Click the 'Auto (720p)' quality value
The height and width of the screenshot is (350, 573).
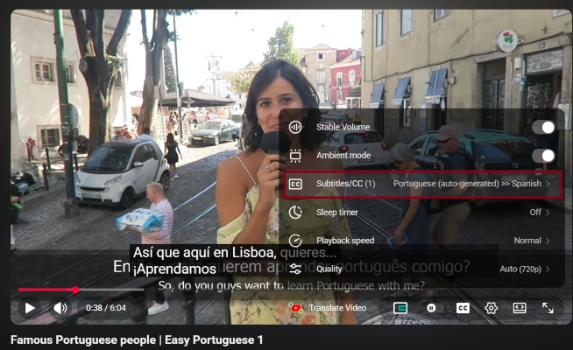click(x=520, y=269)
